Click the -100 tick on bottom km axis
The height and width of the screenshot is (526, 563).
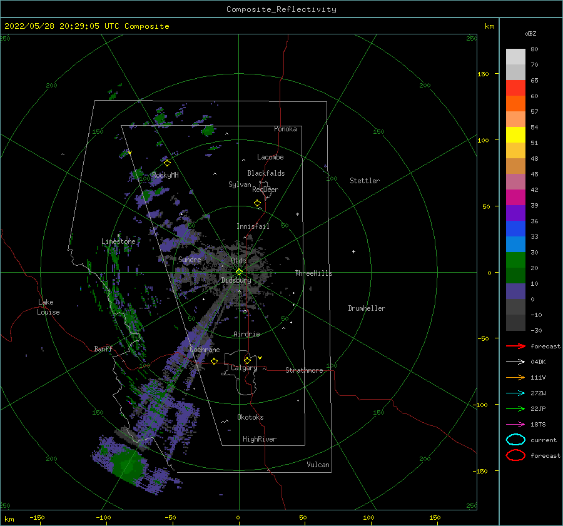(103, 518)
